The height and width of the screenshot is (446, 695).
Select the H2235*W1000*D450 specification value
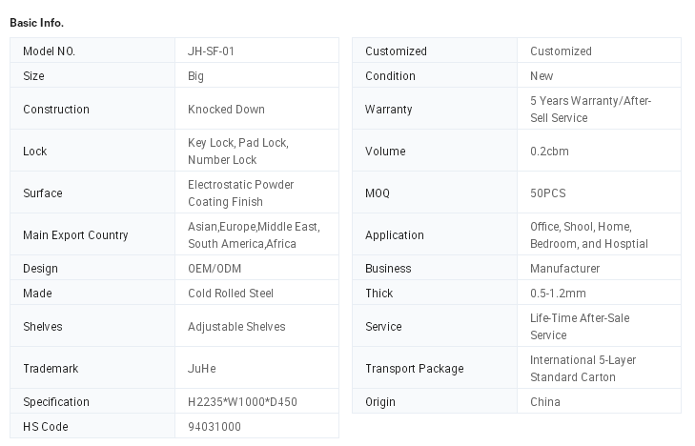click(x=242, y=402)
